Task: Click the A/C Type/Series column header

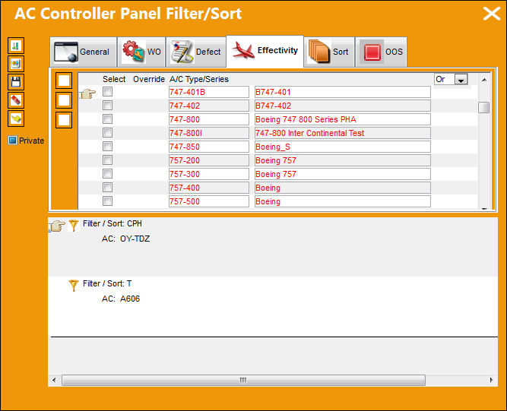Action: pyautogui.click(x=199, y=79)
